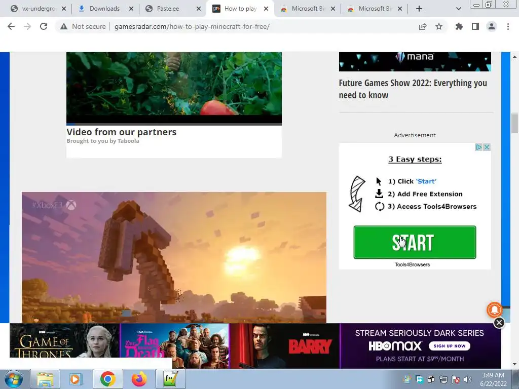Open the Windows Start menu

(x=13, y=379)
